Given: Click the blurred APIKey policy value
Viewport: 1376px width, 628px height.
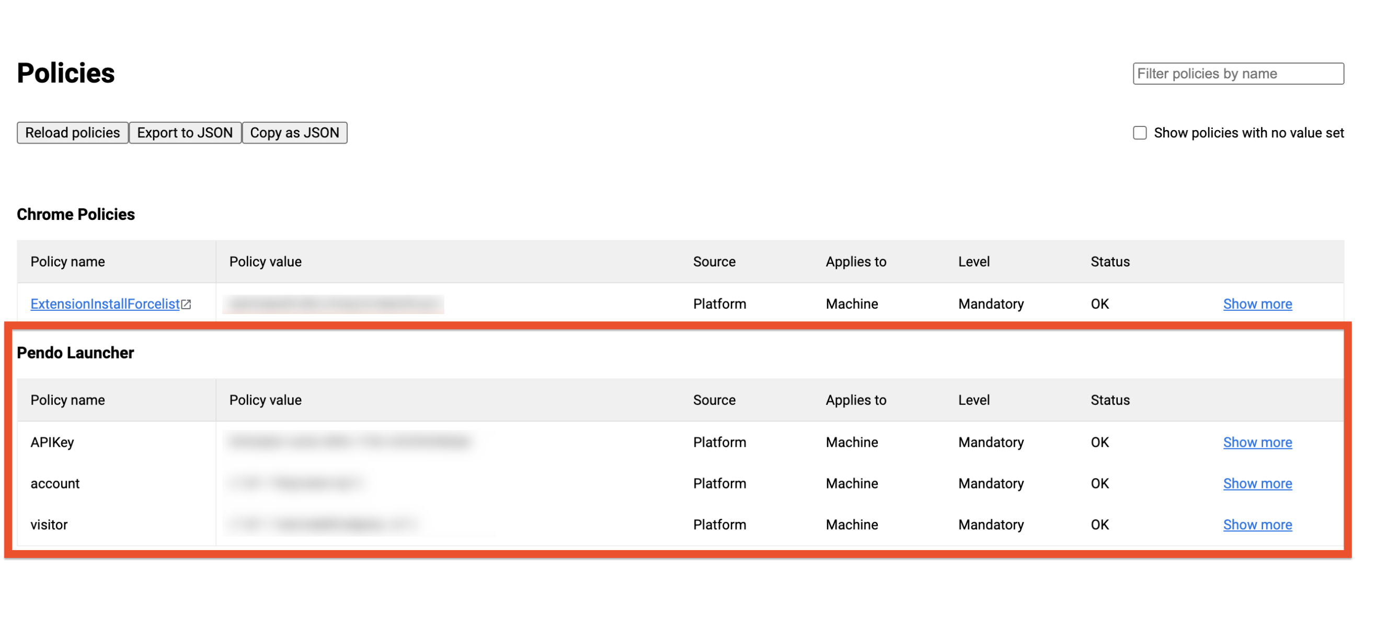Looking at the screenshot, I should (350, 441).
